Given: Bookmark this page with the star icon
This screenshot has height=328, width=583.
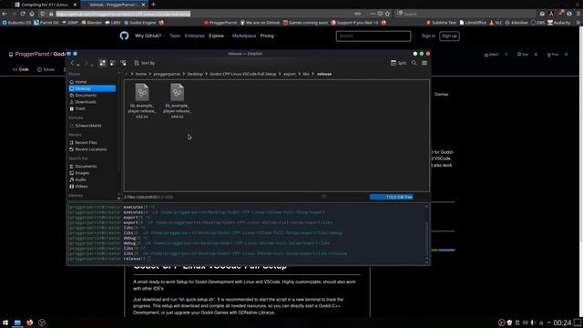Looking at the screenshot, I should click(387, 14).
